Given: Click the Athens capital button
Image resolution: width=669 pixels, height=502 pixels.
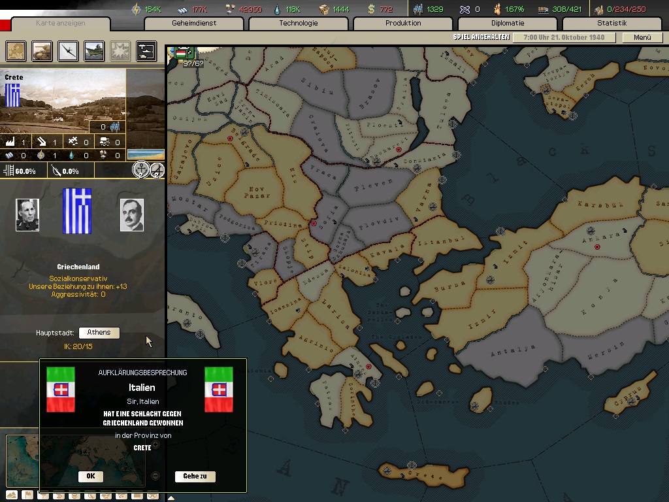Looking at the screenshot, I should [x=99, y=333].
